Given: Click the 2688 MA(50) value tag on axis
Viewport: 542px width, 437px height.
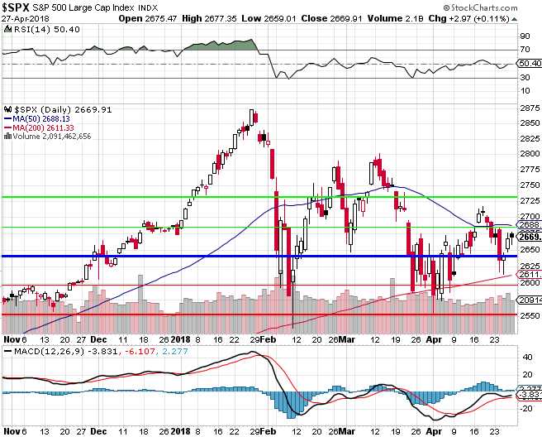Looking at the screenshot, I should (529, 224).
